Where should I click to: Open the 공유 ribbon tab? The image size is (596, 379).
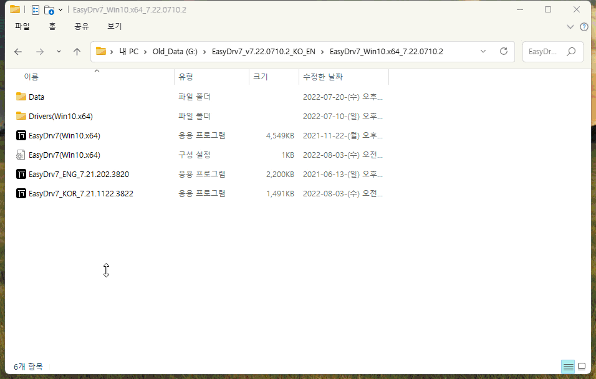pyautogui.click(x=81, y=26)
